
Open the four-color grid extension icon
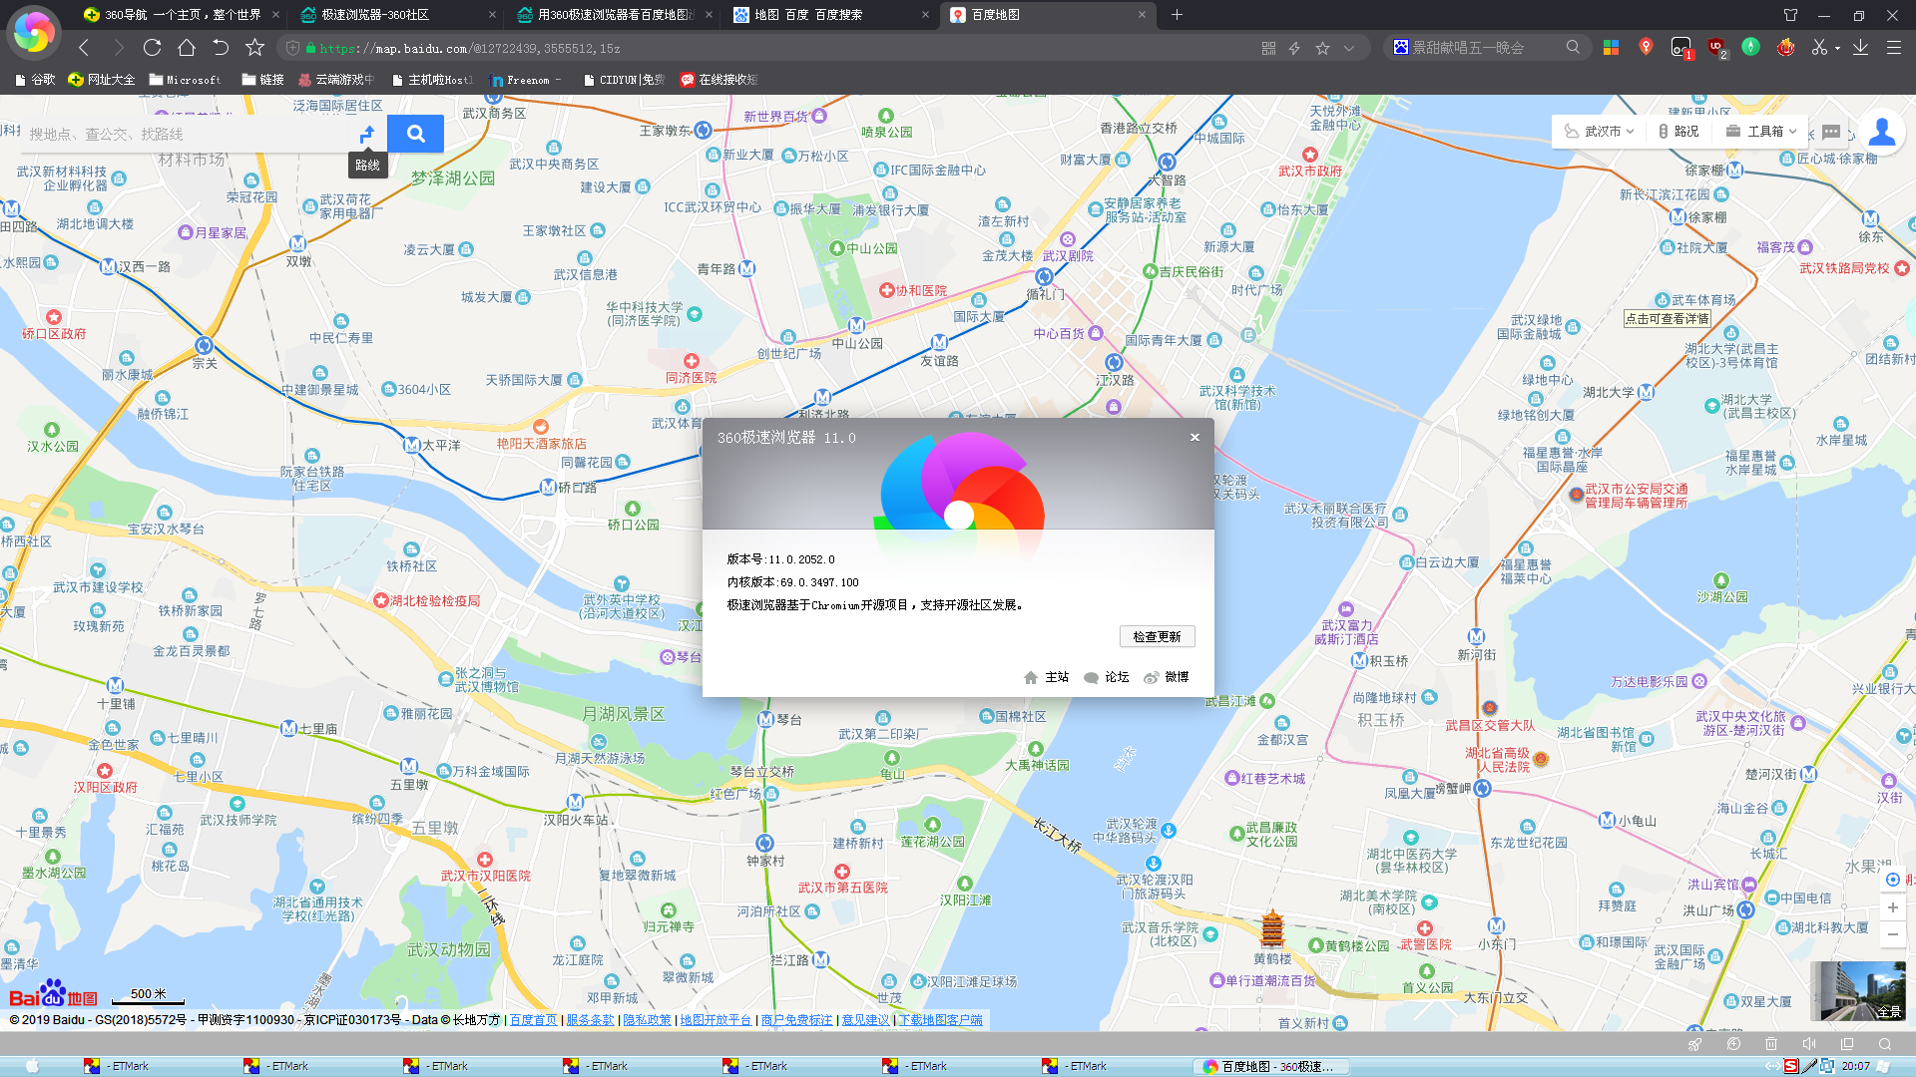(x=1611, y=47)
